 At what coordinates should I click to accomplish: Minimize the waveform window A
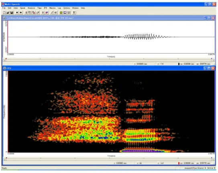click(205, 18)
